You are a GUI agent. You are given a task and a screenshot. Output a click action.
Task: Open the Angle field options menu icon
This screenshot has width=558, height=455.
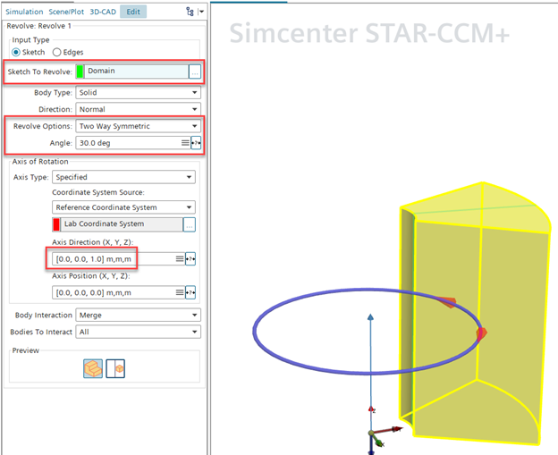pyautogui.click(x=183, y=142)
